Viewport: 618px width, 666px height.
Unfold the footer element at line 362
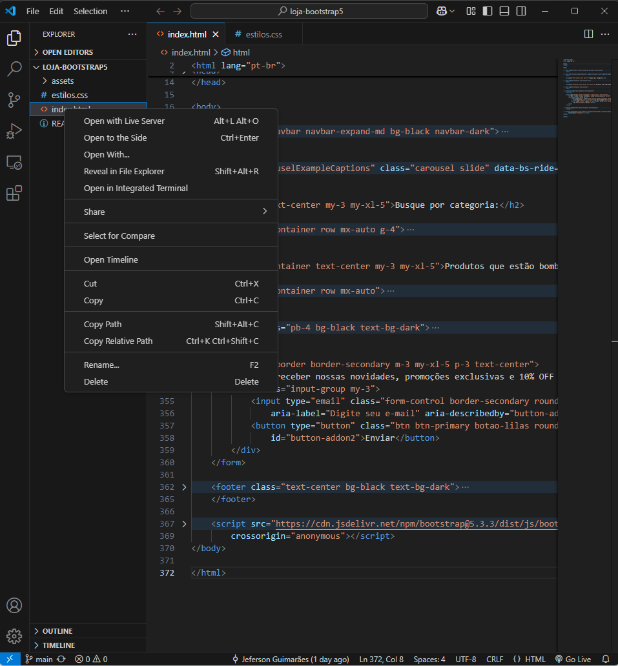coord(184,487)
